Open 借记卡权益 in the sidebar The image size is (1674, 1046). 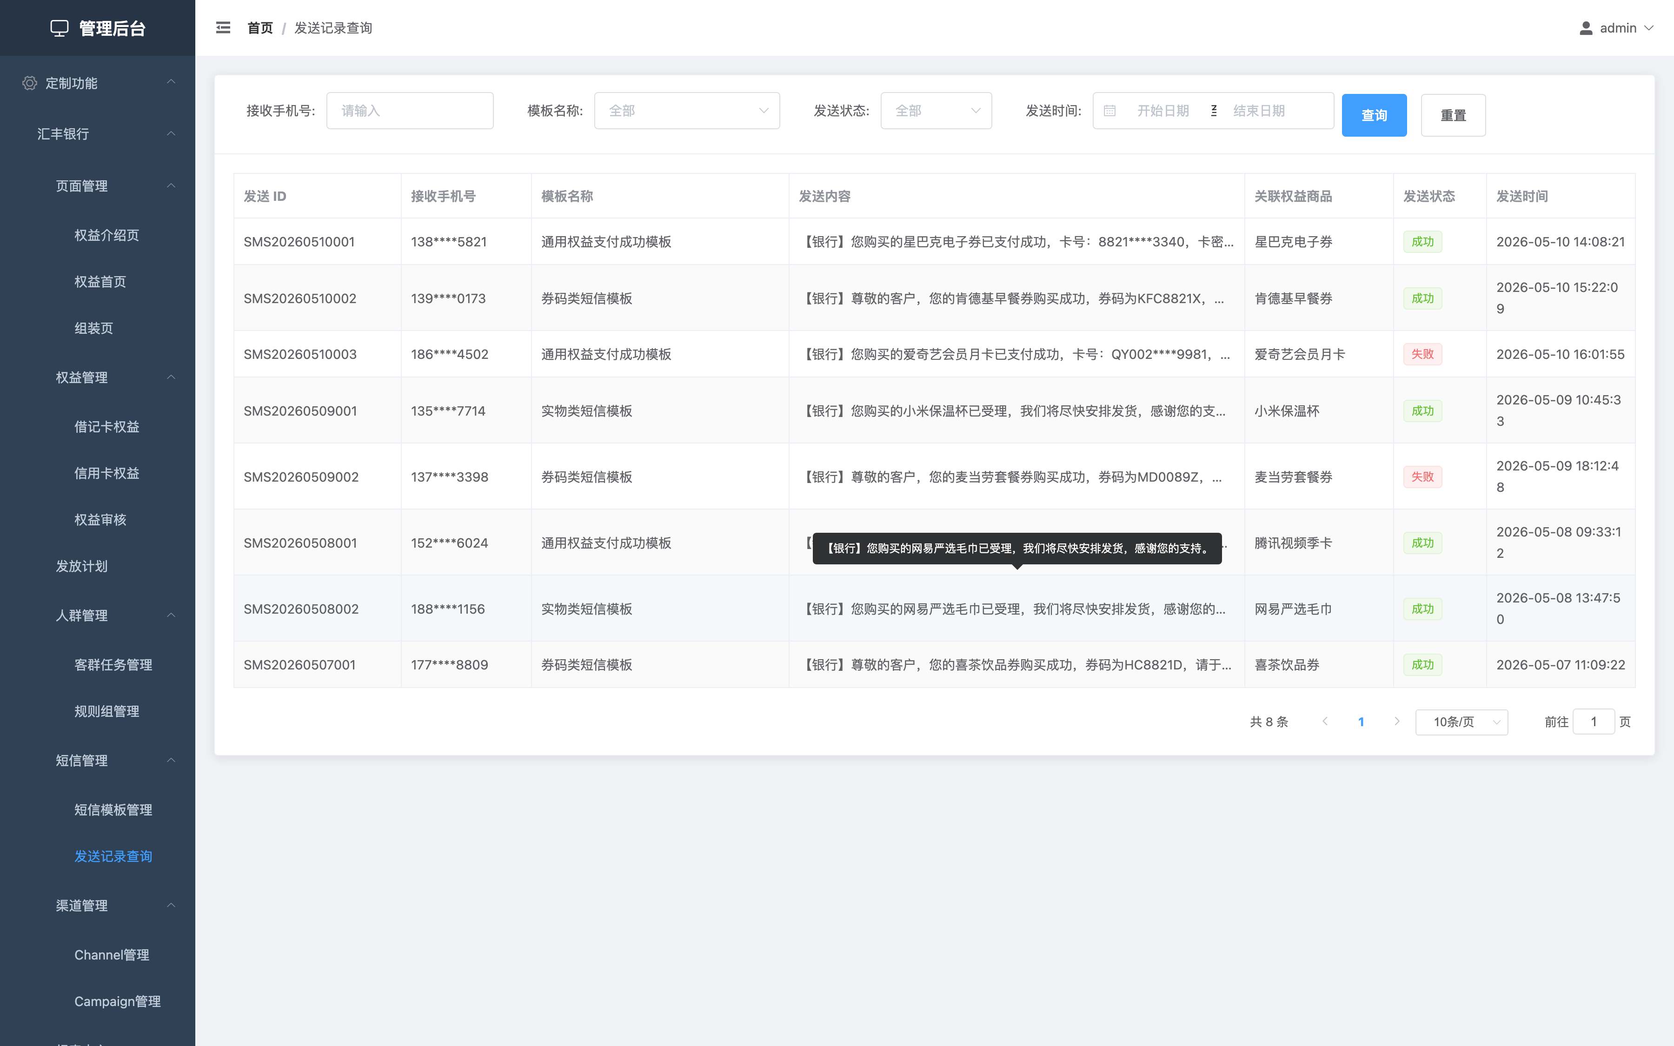click(106, 427)
